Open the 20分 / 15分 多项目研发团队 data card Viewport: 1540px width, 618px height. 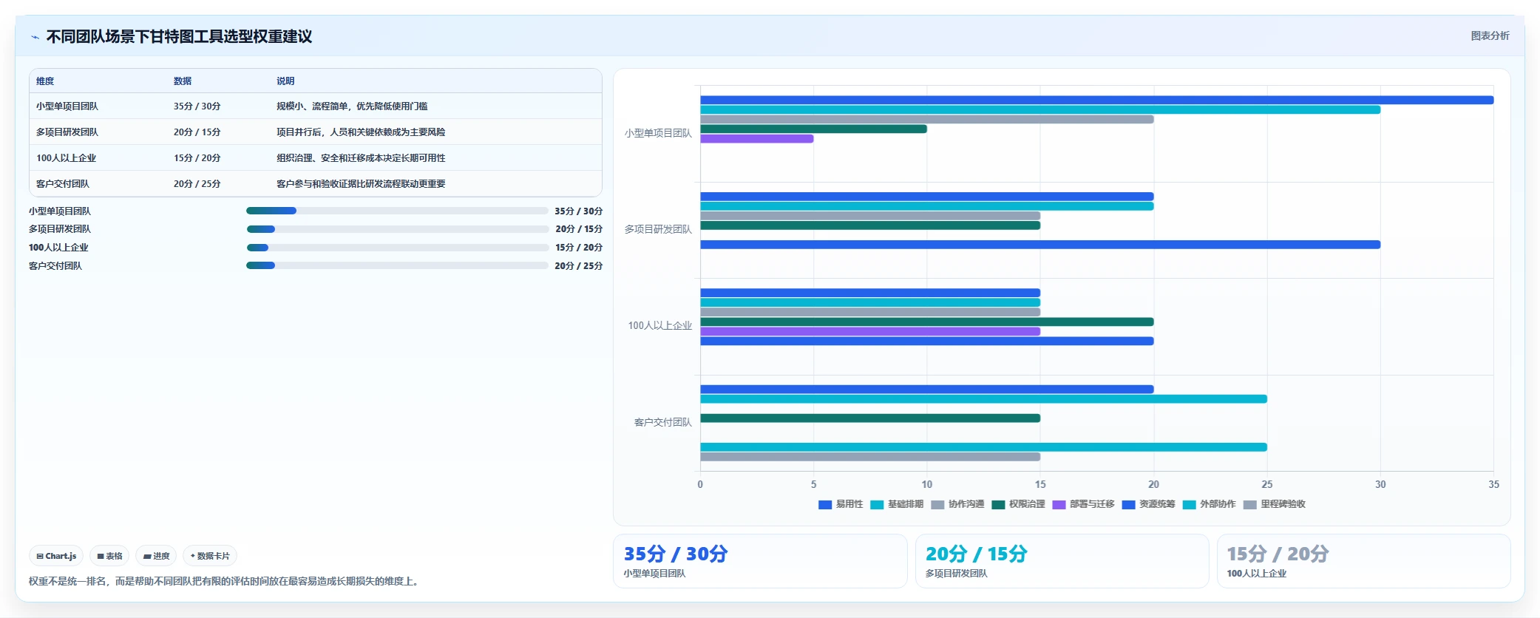pos(1062,561)
